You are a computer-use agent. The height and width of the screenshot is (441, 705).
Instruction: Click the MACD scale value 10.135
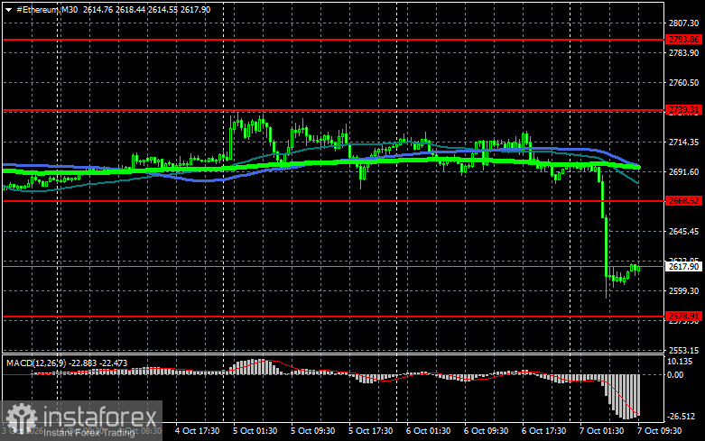[x=680, y=362]
